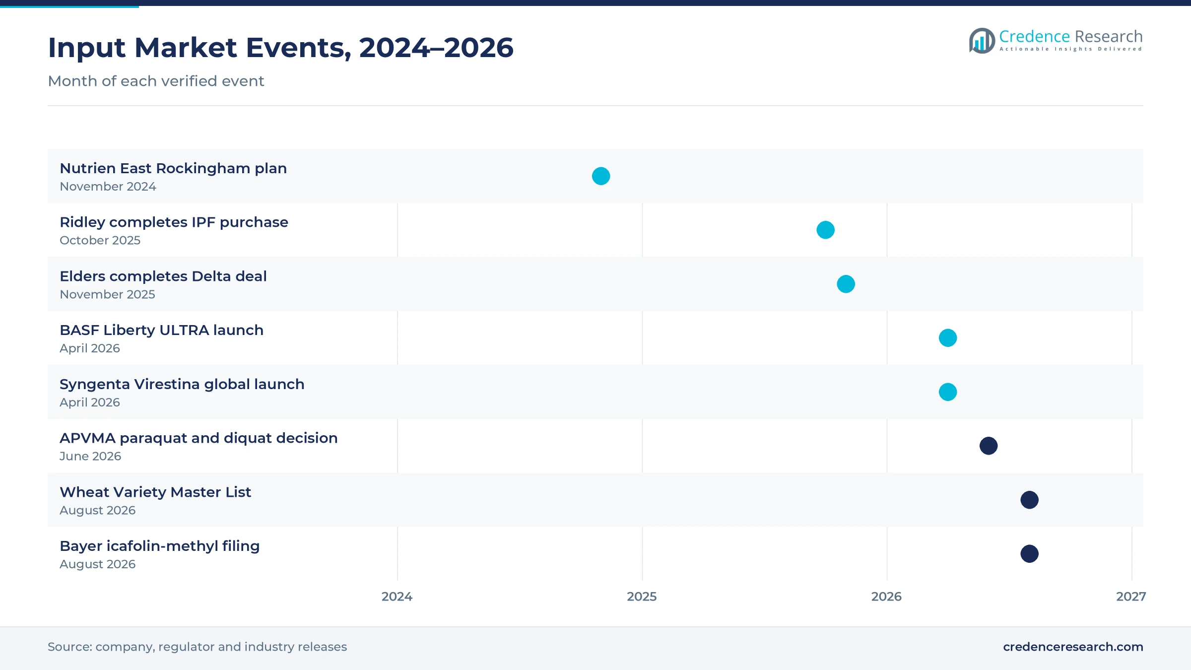Click the 'Ridley completes IPF purchase' label
Viewport: 1191px width, 670px height.
[174, 222]
